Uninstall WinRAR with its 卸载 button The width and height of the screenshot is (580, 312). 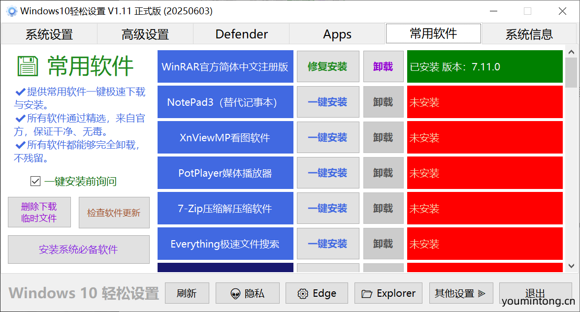tap(383, 66)
